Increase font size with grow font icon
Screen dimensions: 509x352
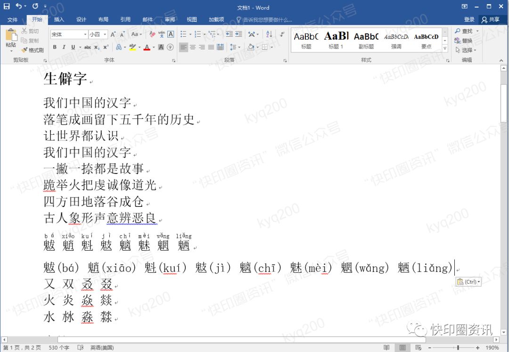click(113, 34)
